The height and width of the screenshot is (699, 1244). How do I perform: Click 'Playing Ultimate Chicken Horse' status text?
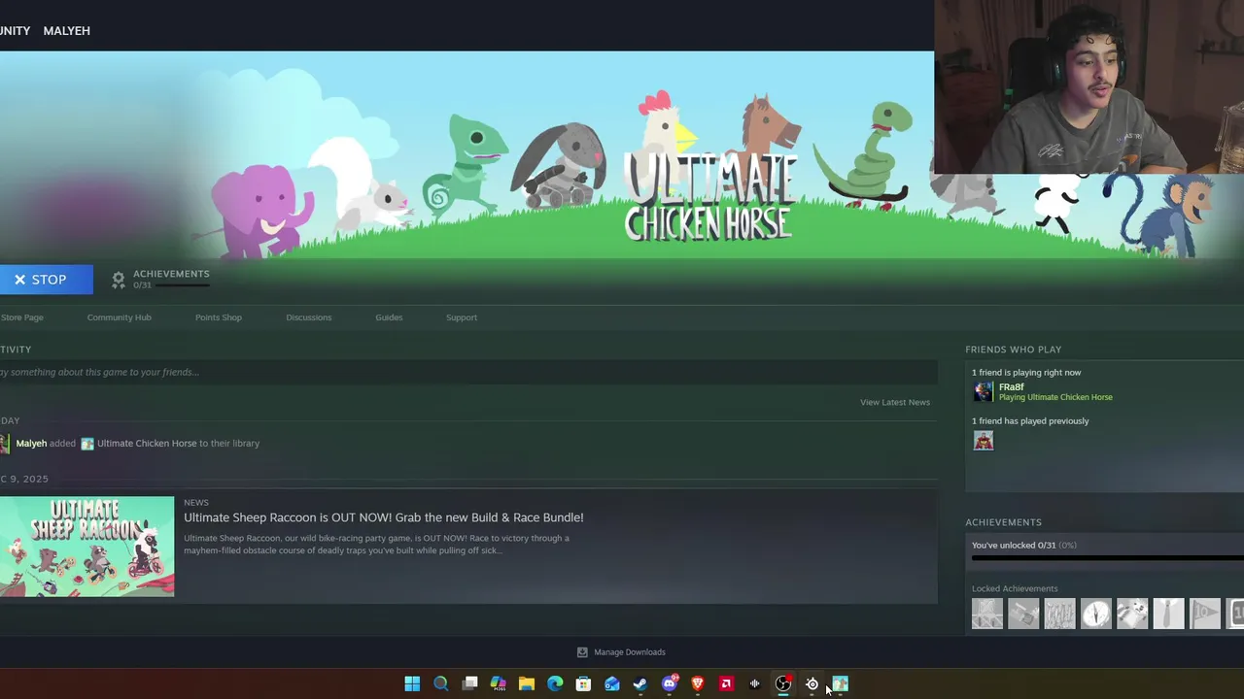(x=1055, y=397)
